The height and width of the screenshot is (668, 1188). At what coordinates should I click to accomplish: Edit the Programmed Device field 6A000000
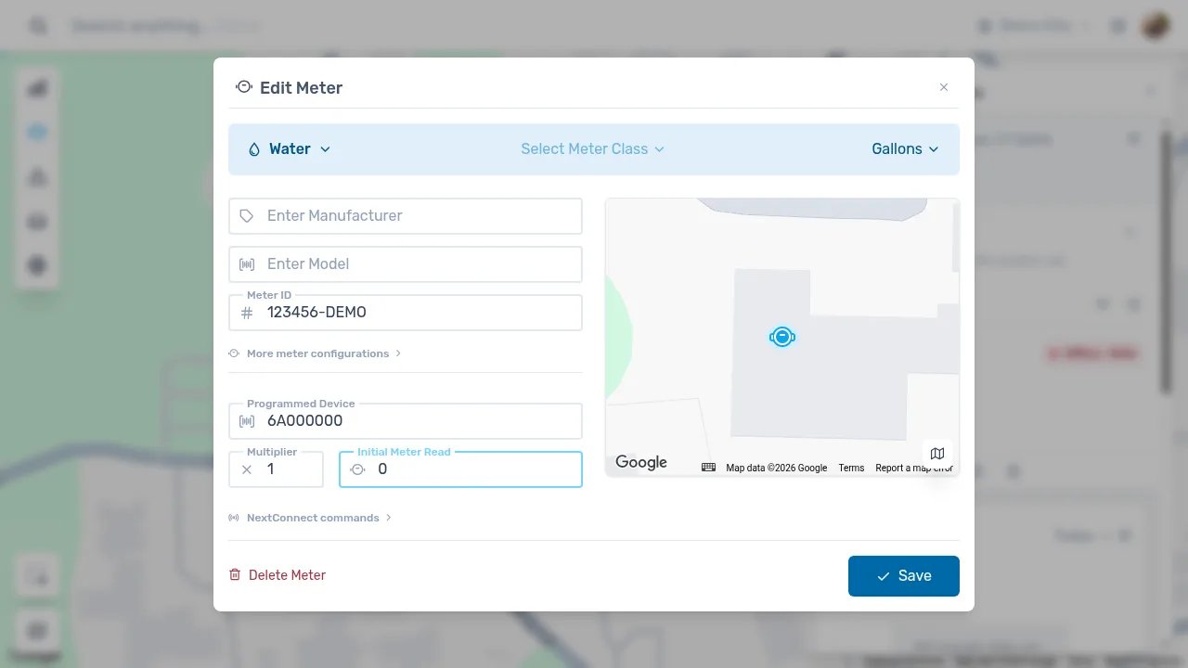click(x=406, y=421)
